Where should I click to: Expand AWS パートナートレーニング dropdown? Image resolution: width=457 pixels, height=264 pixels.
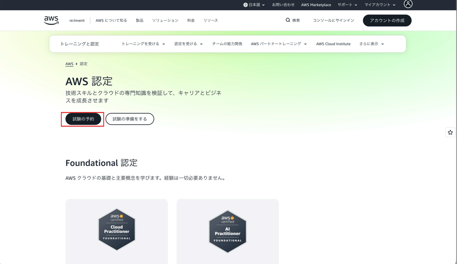pos(279,44)
